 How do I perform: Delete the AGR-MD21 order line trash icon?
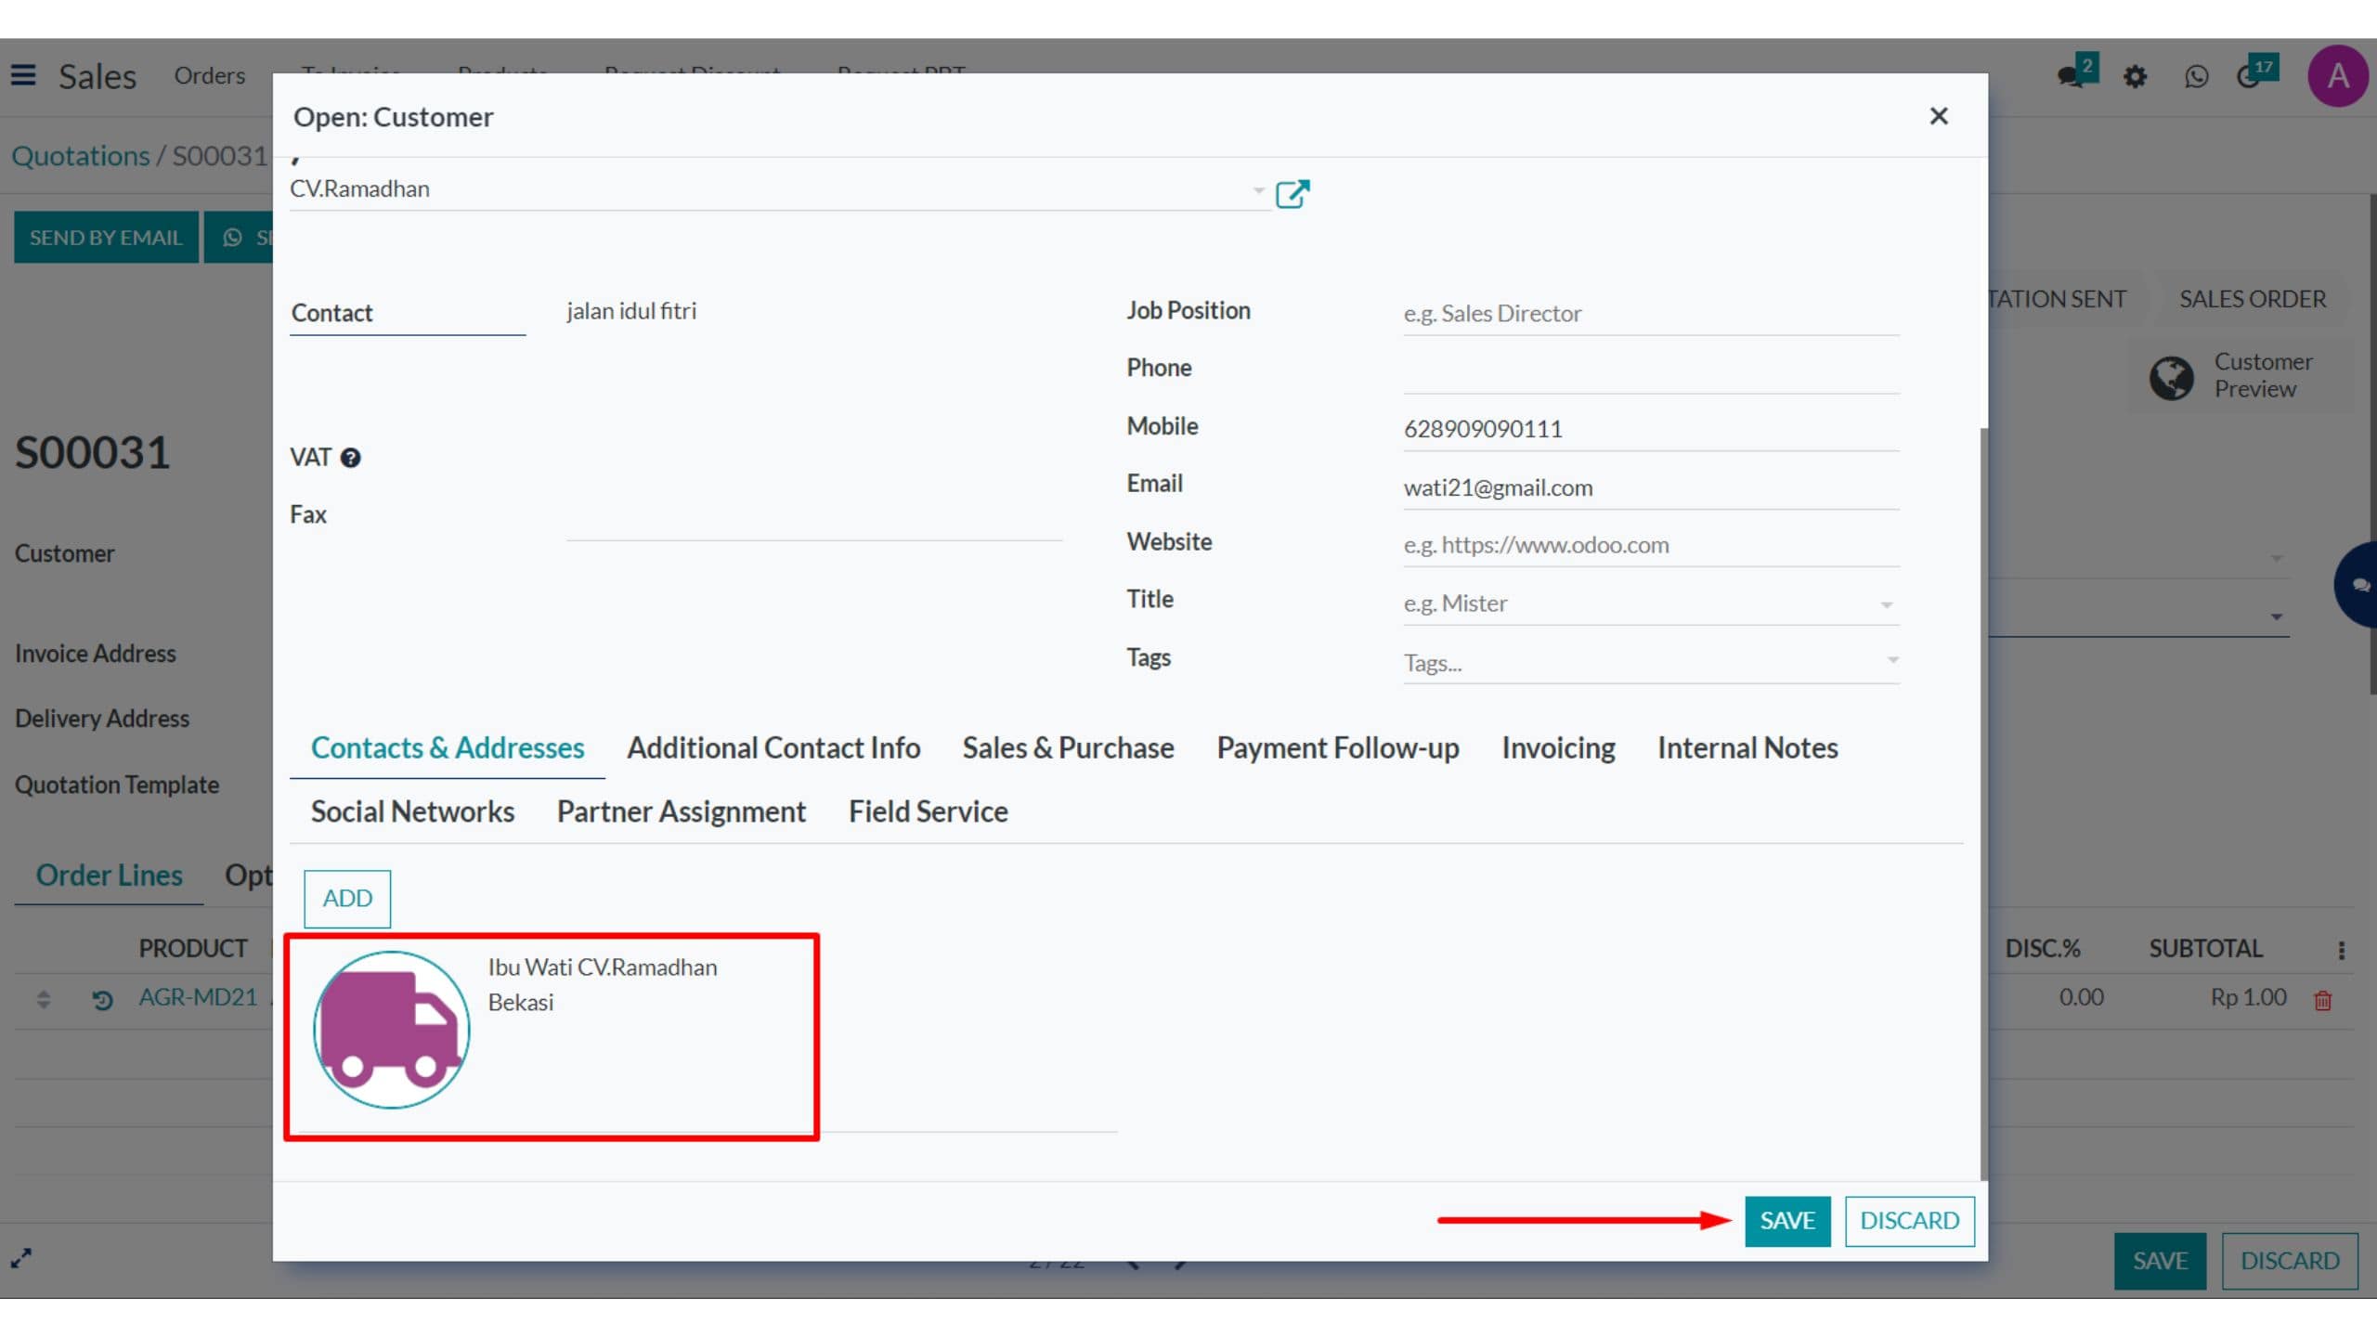(x=2322, y=1000)
